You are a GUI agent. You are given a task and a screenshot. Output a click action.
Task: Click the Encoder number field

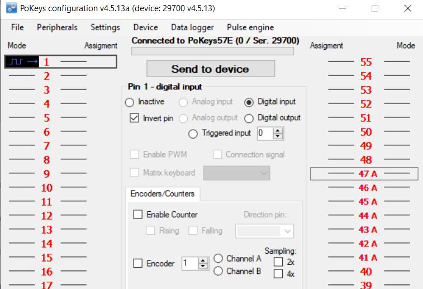tap(190, 263)
